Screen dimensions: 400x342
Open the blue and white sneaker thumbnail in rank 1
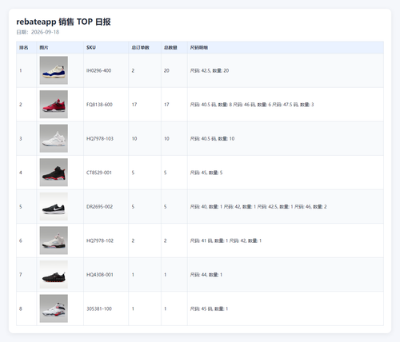[x=54, y=70]
